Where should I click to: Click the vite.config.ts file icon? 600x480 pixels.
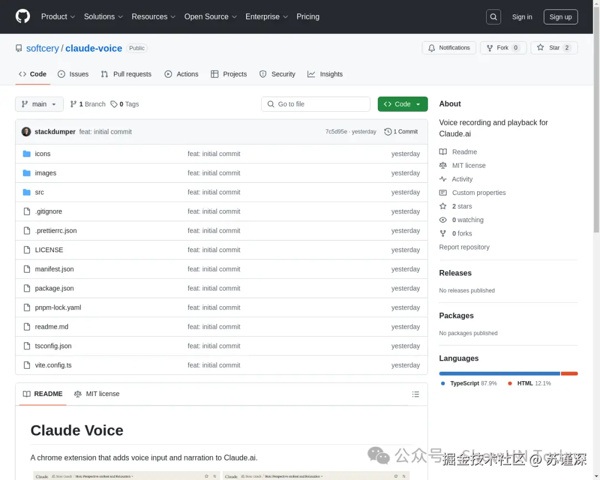[27, 365]
